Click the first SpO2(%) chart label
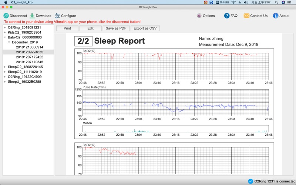This screenshot has width=296, height=185. point(89,51)
